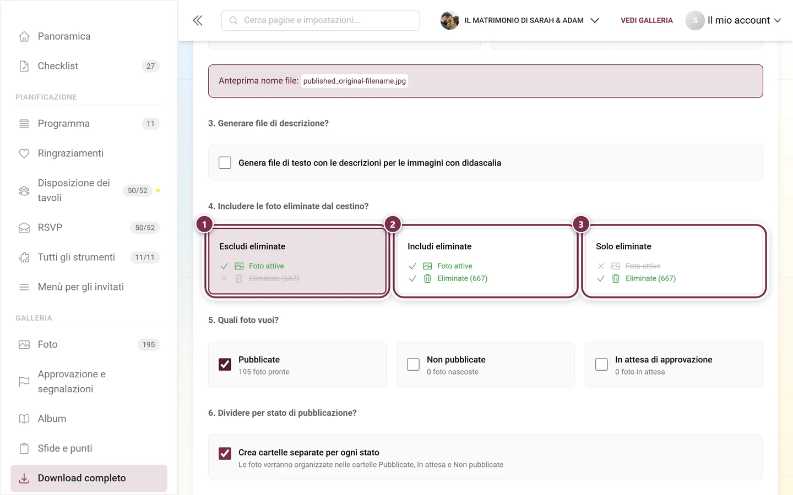The height and width of the screenshot is (495, 793).
Task: Click the 11/11 badge for Tutti gli strumenti
Action: click(145, 257)
